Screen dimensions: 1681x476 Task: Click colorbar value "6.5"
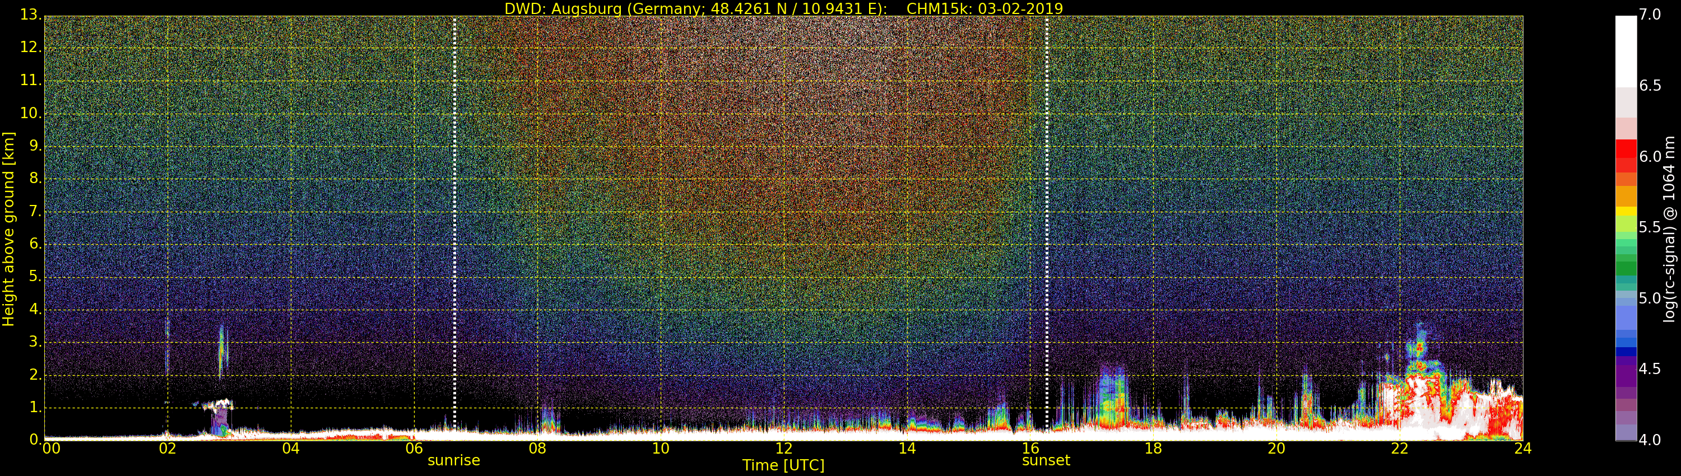pyautogui.click(x=1650, y=86)
